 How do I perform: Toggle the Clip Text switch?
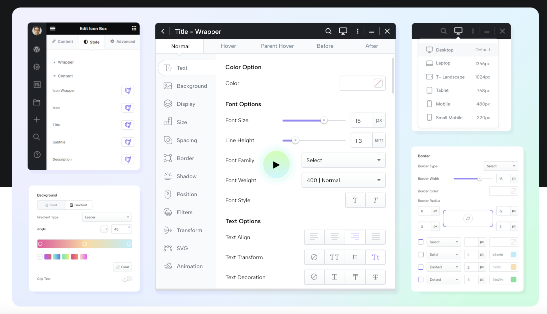coord(127,279)
